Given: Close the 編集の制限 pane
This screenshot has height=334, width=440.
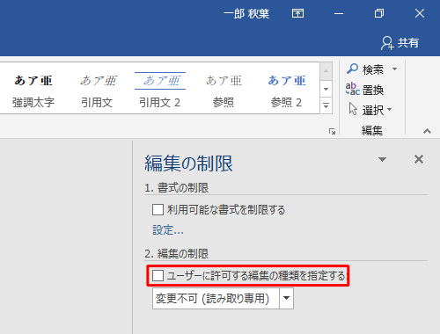Looking at the screenshot, I should [x=419, y=159].
